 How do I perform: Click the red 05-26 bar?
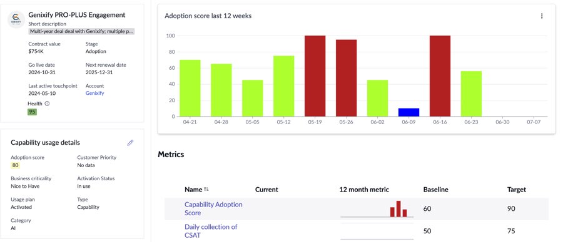pos(346,78)
